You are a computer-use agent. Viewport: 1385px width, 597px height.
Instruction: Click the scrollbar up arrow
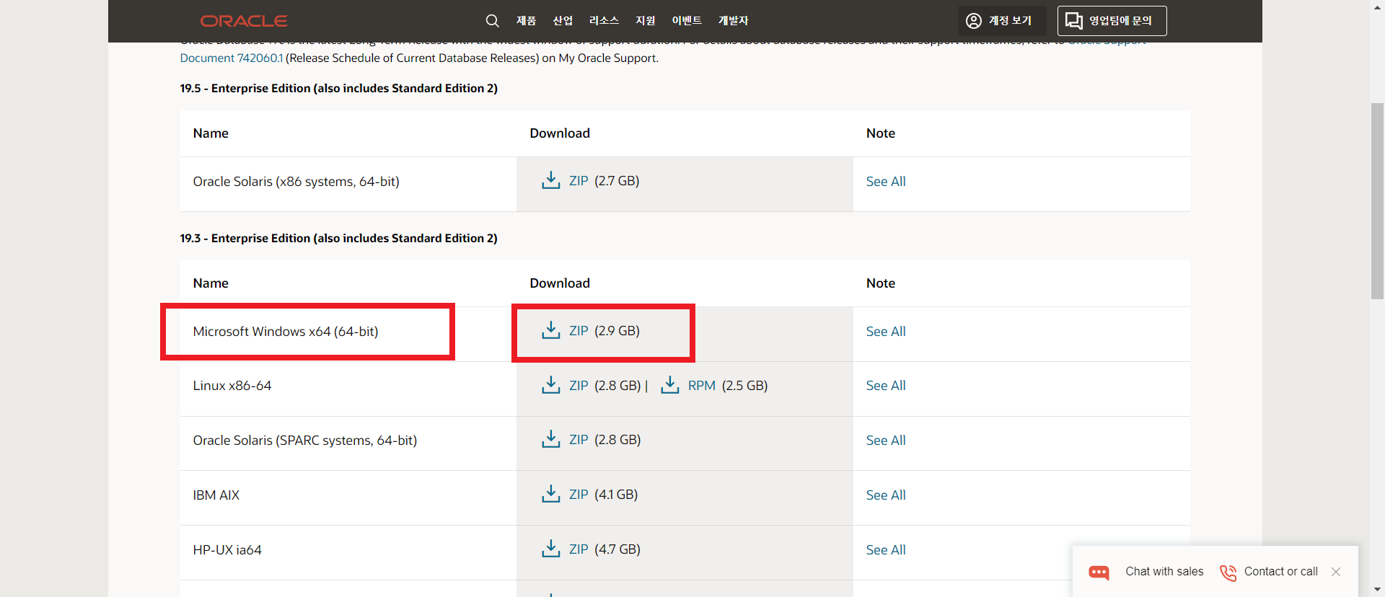coord(1377,6)
